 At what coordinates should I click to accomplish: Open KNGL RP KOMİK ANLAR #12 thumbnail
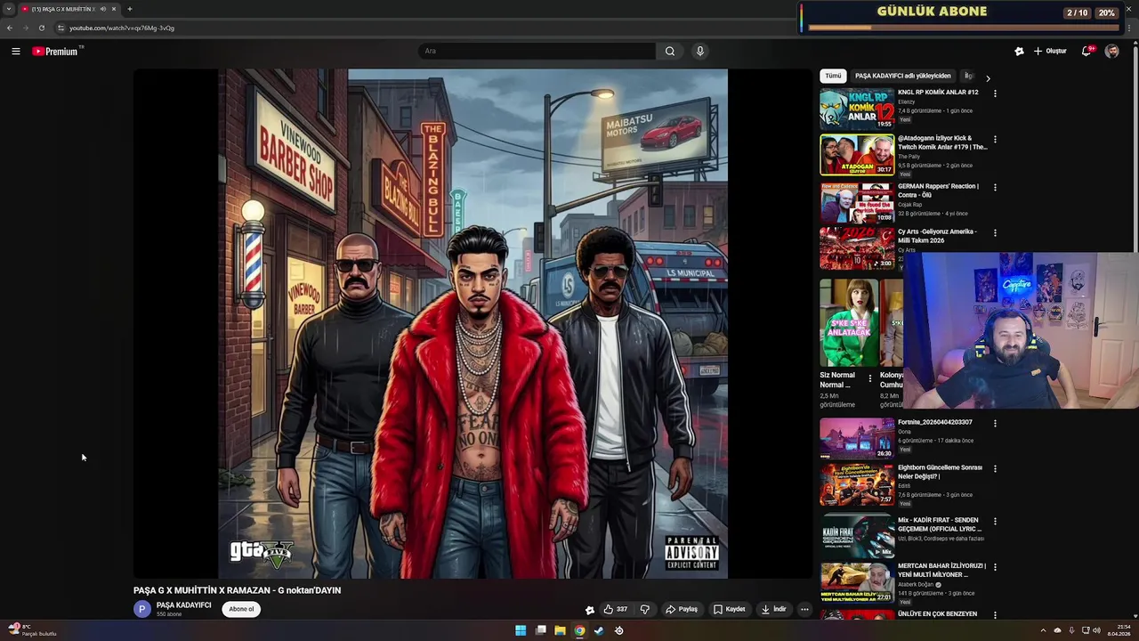tap(857, 109)
